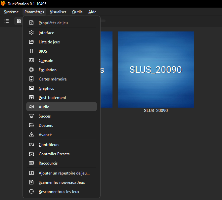Open Succès settings
222x200 pixels.
tap(62, 116)
